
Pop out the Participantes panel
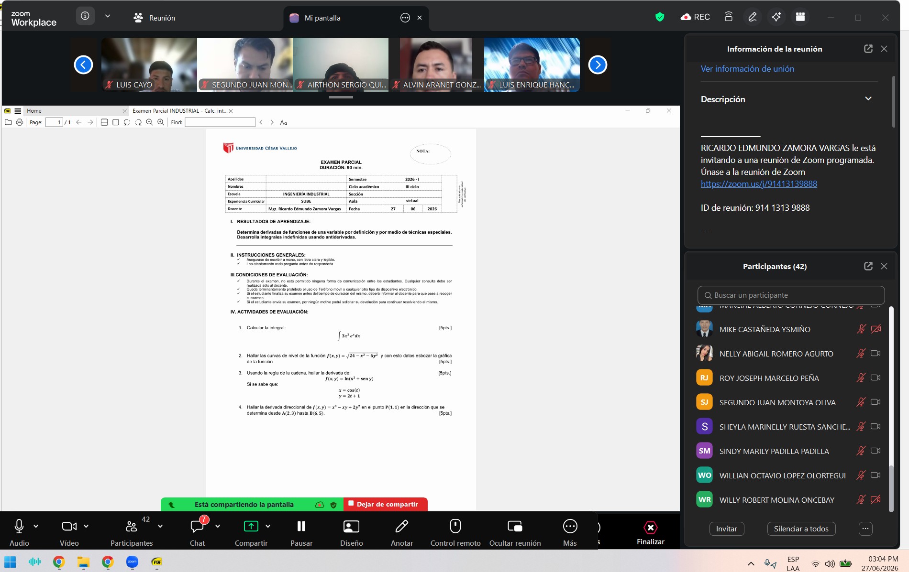click(x=868, y=266)
